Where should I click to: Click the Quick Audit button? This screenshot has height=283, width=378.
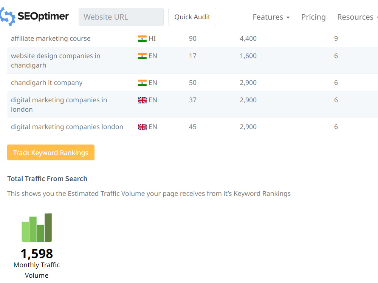(192, 17)
